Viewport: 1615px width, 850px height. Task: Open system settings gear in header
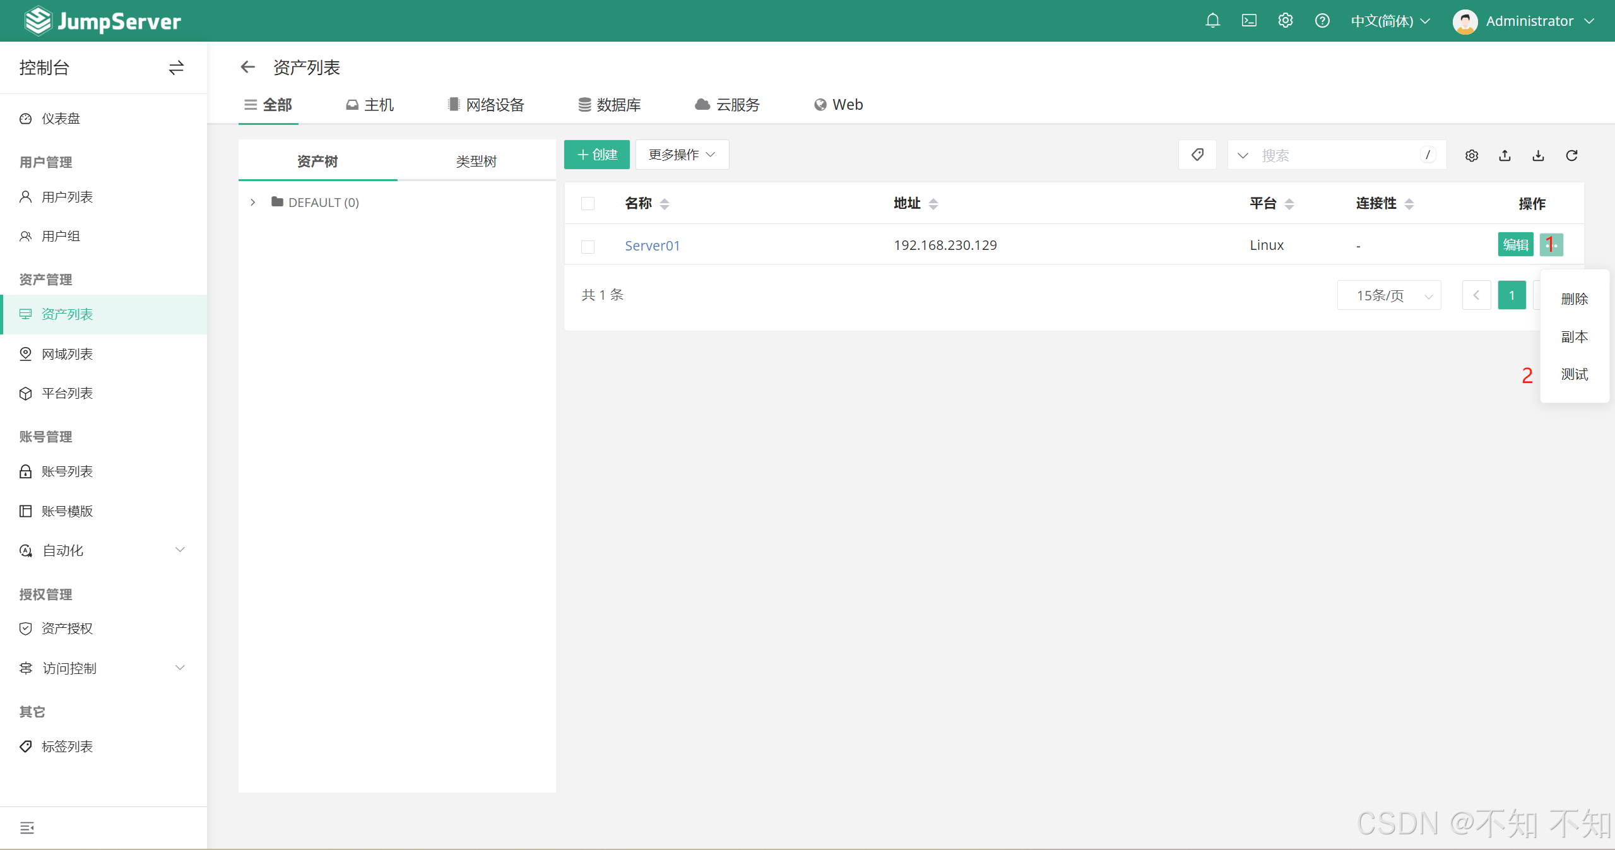[1286, 21]
